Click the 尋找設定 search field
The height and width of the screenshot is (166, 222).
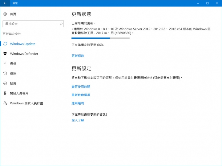tap(33, 24)
